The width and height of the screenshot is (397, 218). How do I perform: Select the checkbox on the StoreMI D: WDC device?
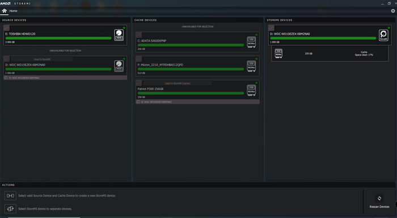pos(271,28)
